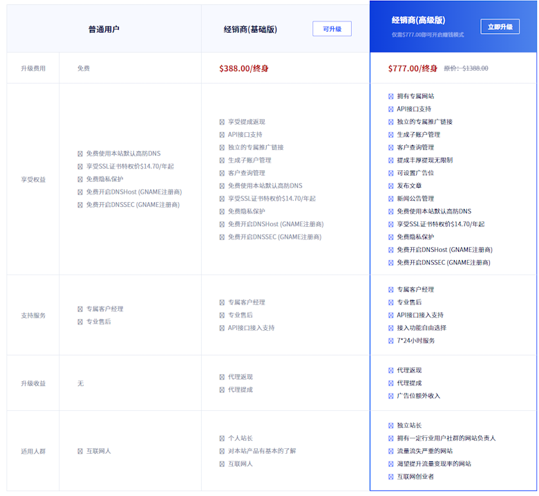Viewport: 539px width, 496px height.
Task: Click the 代理返现 icon in 基础版 column
Action: tap(222, 377)
